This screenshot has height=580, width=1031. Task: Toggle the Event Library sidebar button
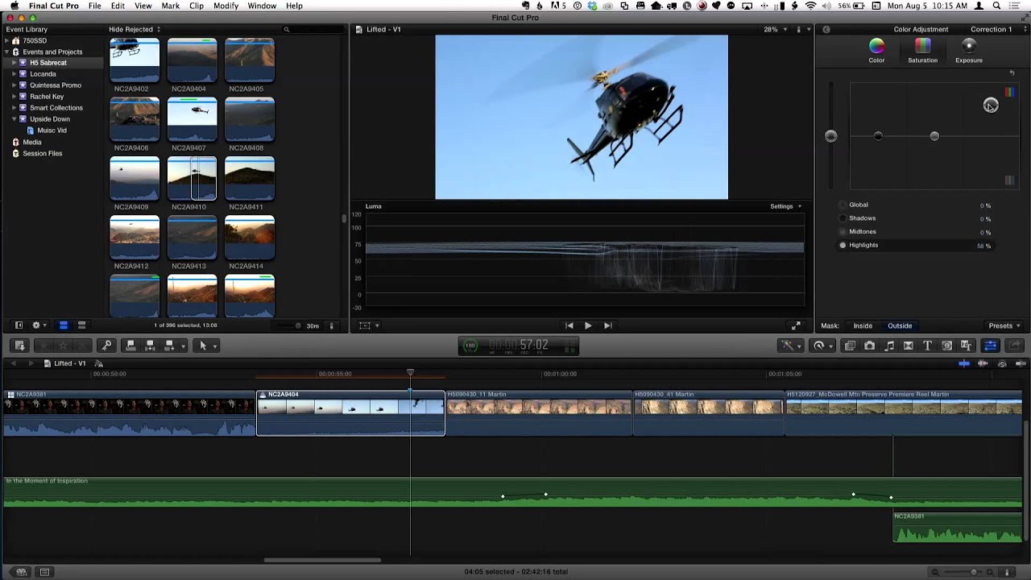[x=19, y=325]
